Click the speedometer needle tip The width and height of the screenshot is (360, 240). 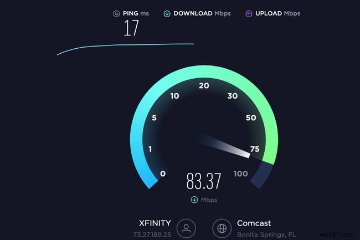(x=248, y=155)
